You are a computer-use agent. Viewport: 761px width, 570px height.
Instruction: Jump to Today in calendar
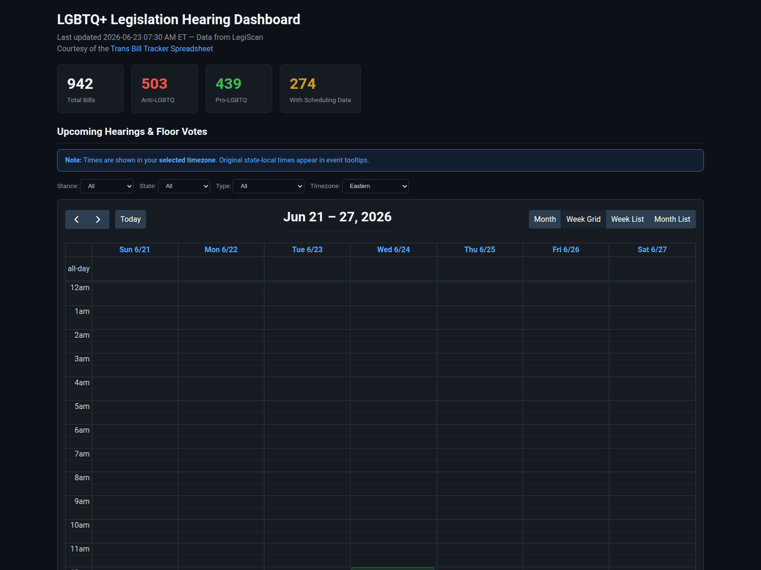pyautogui.click(x=130, y=219)
